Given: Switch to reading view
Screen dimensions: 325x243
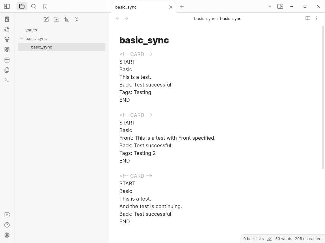Looking at the screenshot, I should coord(308,18).
